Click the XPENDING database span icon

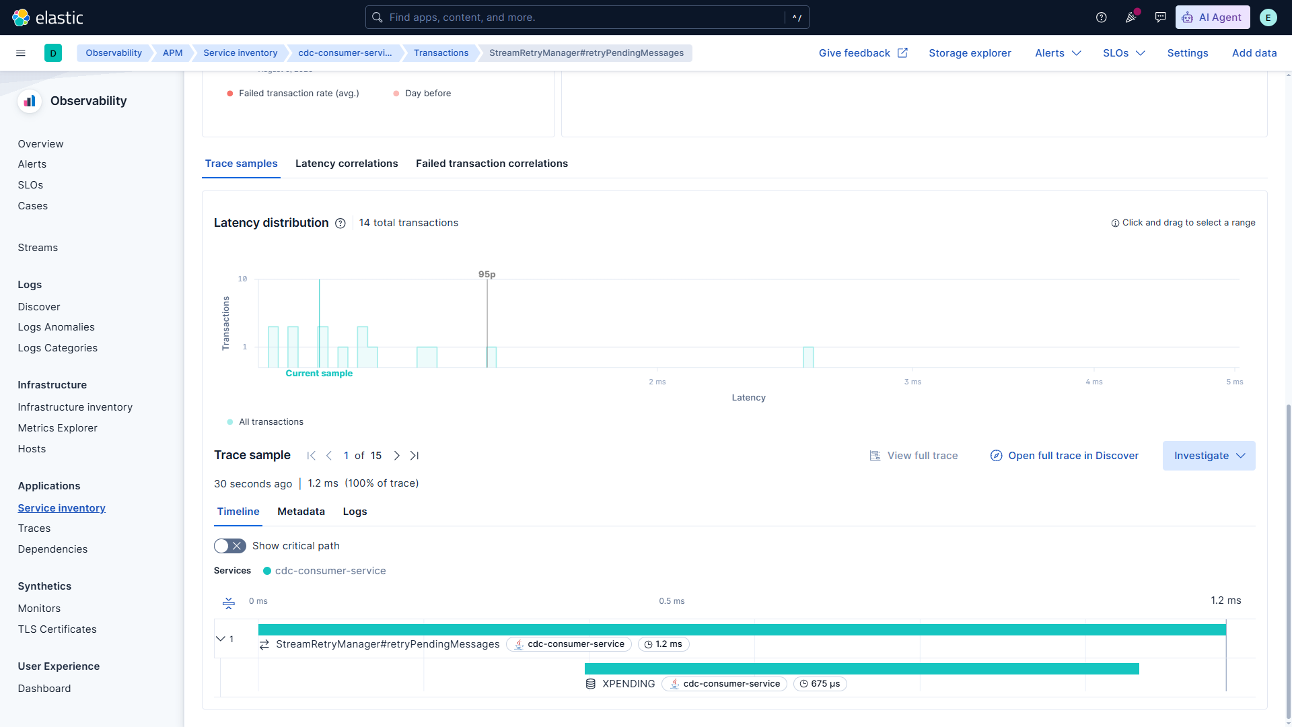pyautogui.click(x=591, y=684)
